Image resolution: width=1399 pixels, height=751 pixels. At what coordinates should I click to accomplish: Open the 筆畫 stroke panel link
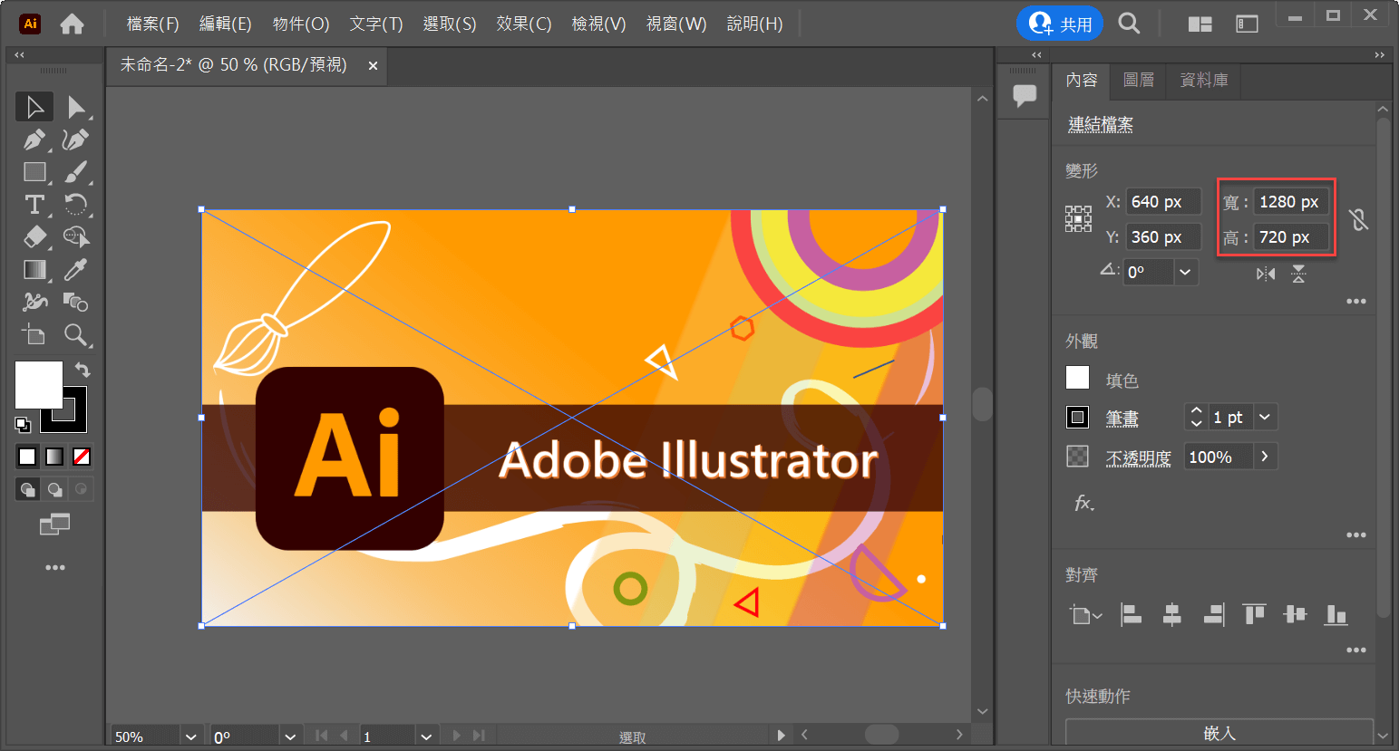point(1122,418)
